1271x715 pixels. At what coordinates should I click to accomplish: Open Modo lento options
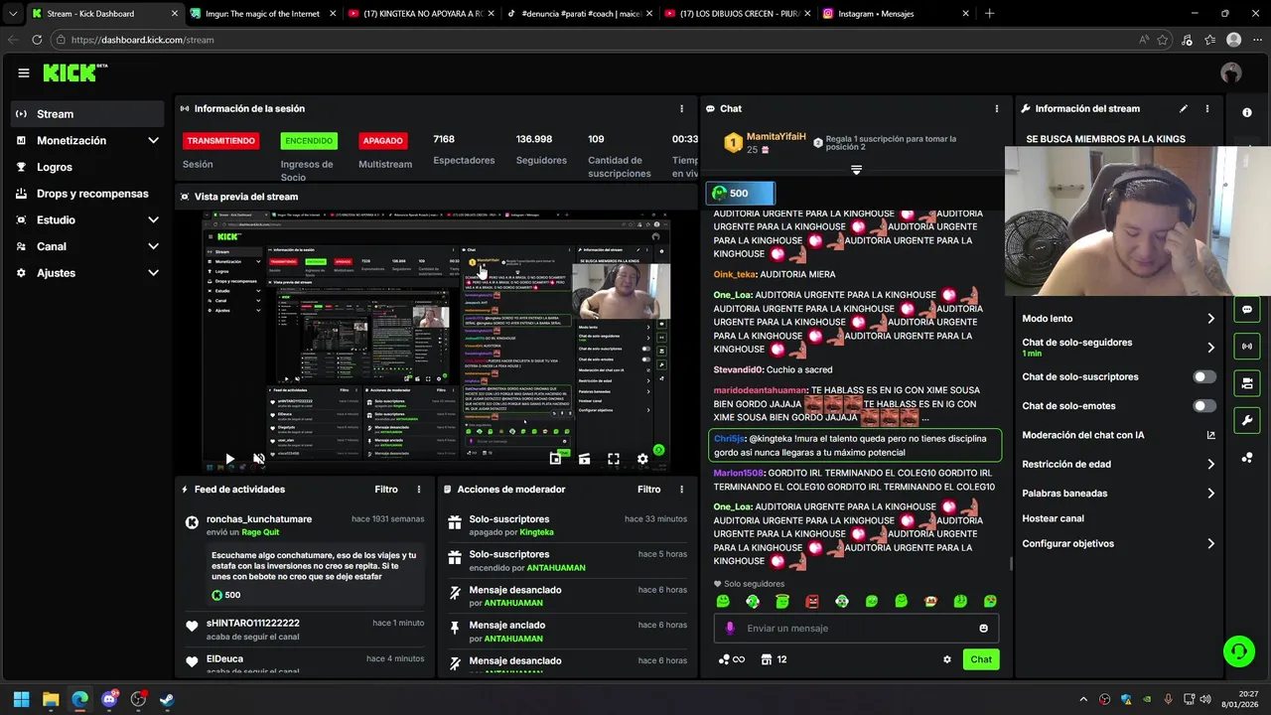tap(1119, 319)
